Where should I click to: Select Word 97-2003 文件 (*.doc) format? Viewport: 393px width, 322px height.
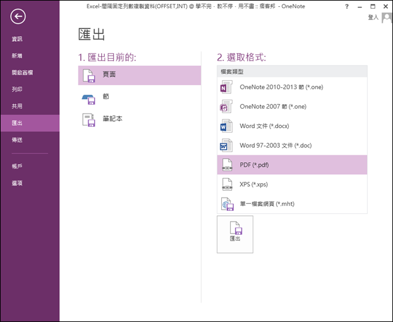pos(292,145)
